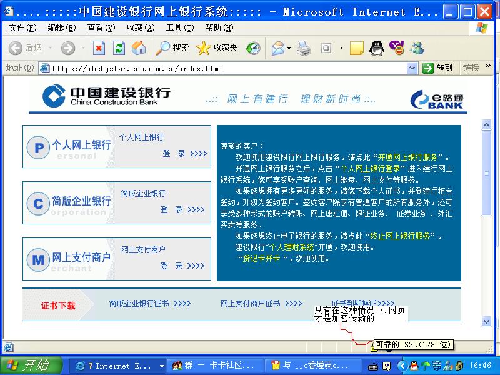
Task: Stop page loading with red X icon
Action: point(99,48)
